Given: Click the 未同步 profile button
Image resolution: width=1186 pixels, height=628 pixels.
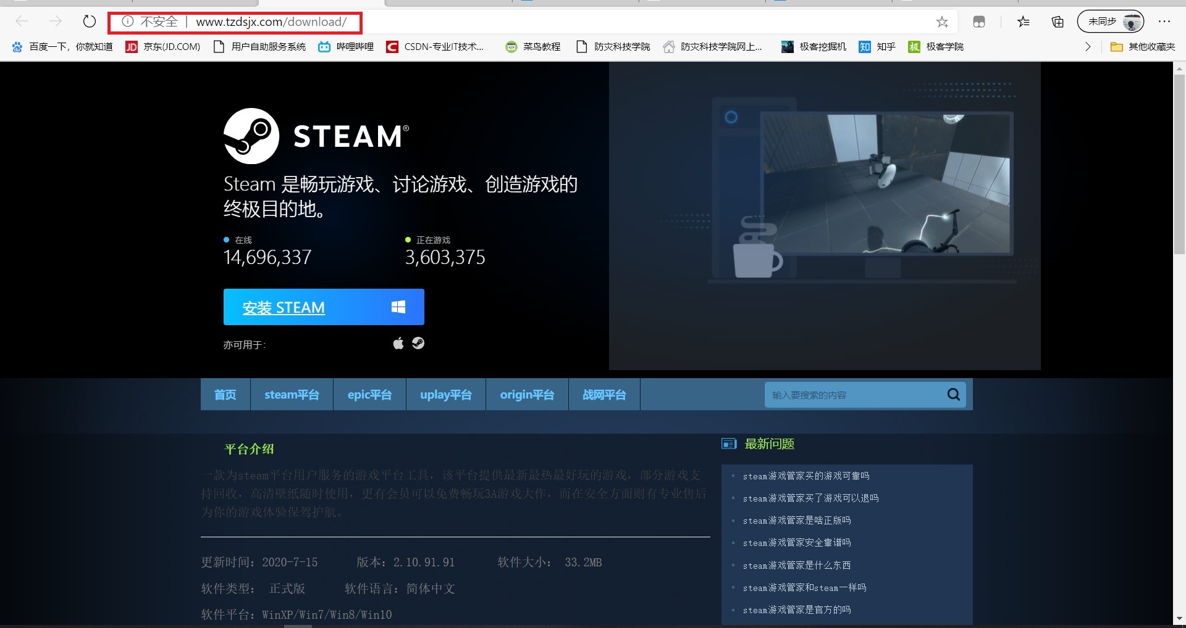Looking at the screenshot, I should [x=1110, y=22].
